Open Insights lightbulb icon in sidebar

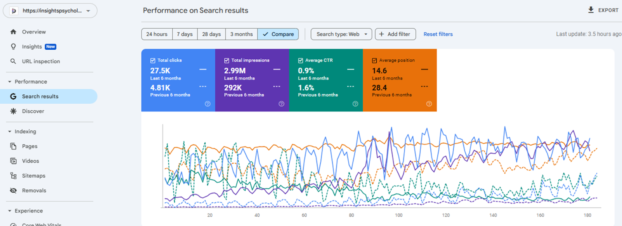(x=13, y=47)
